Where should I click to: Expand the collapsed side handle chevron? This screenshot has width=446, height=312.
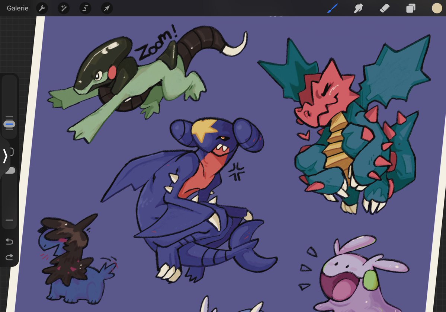tap(5, 156)
